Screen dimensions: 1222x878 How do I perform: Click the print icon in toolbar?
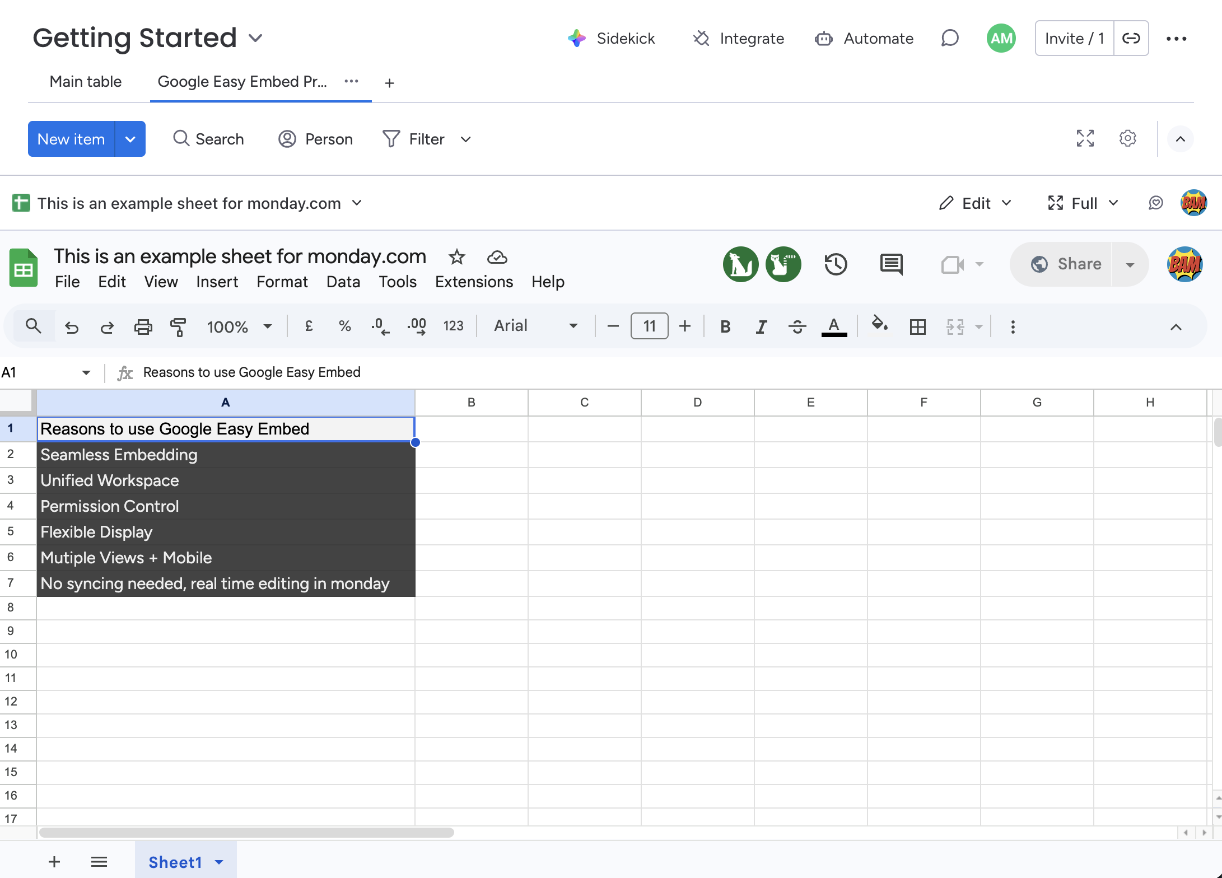(143, 326)
